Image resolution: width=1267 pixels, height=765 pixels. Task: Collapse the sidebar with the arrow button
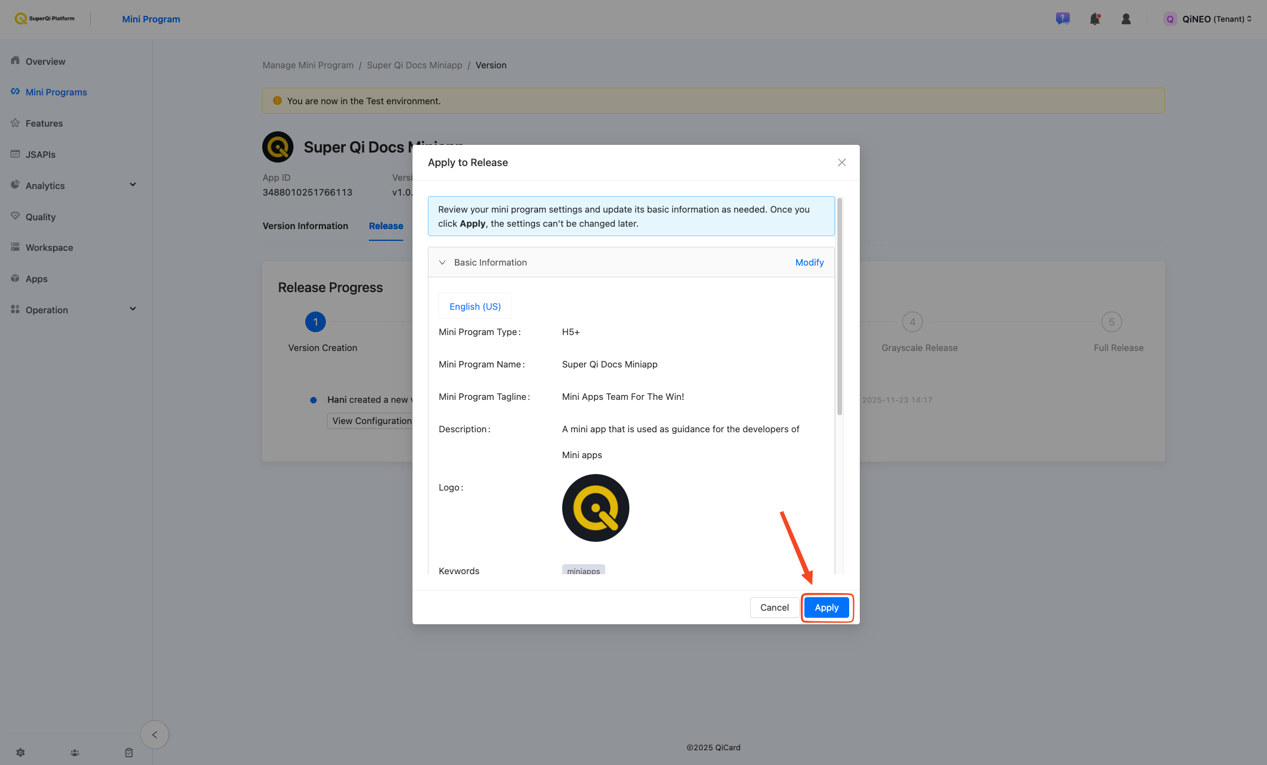pos(154,734)
